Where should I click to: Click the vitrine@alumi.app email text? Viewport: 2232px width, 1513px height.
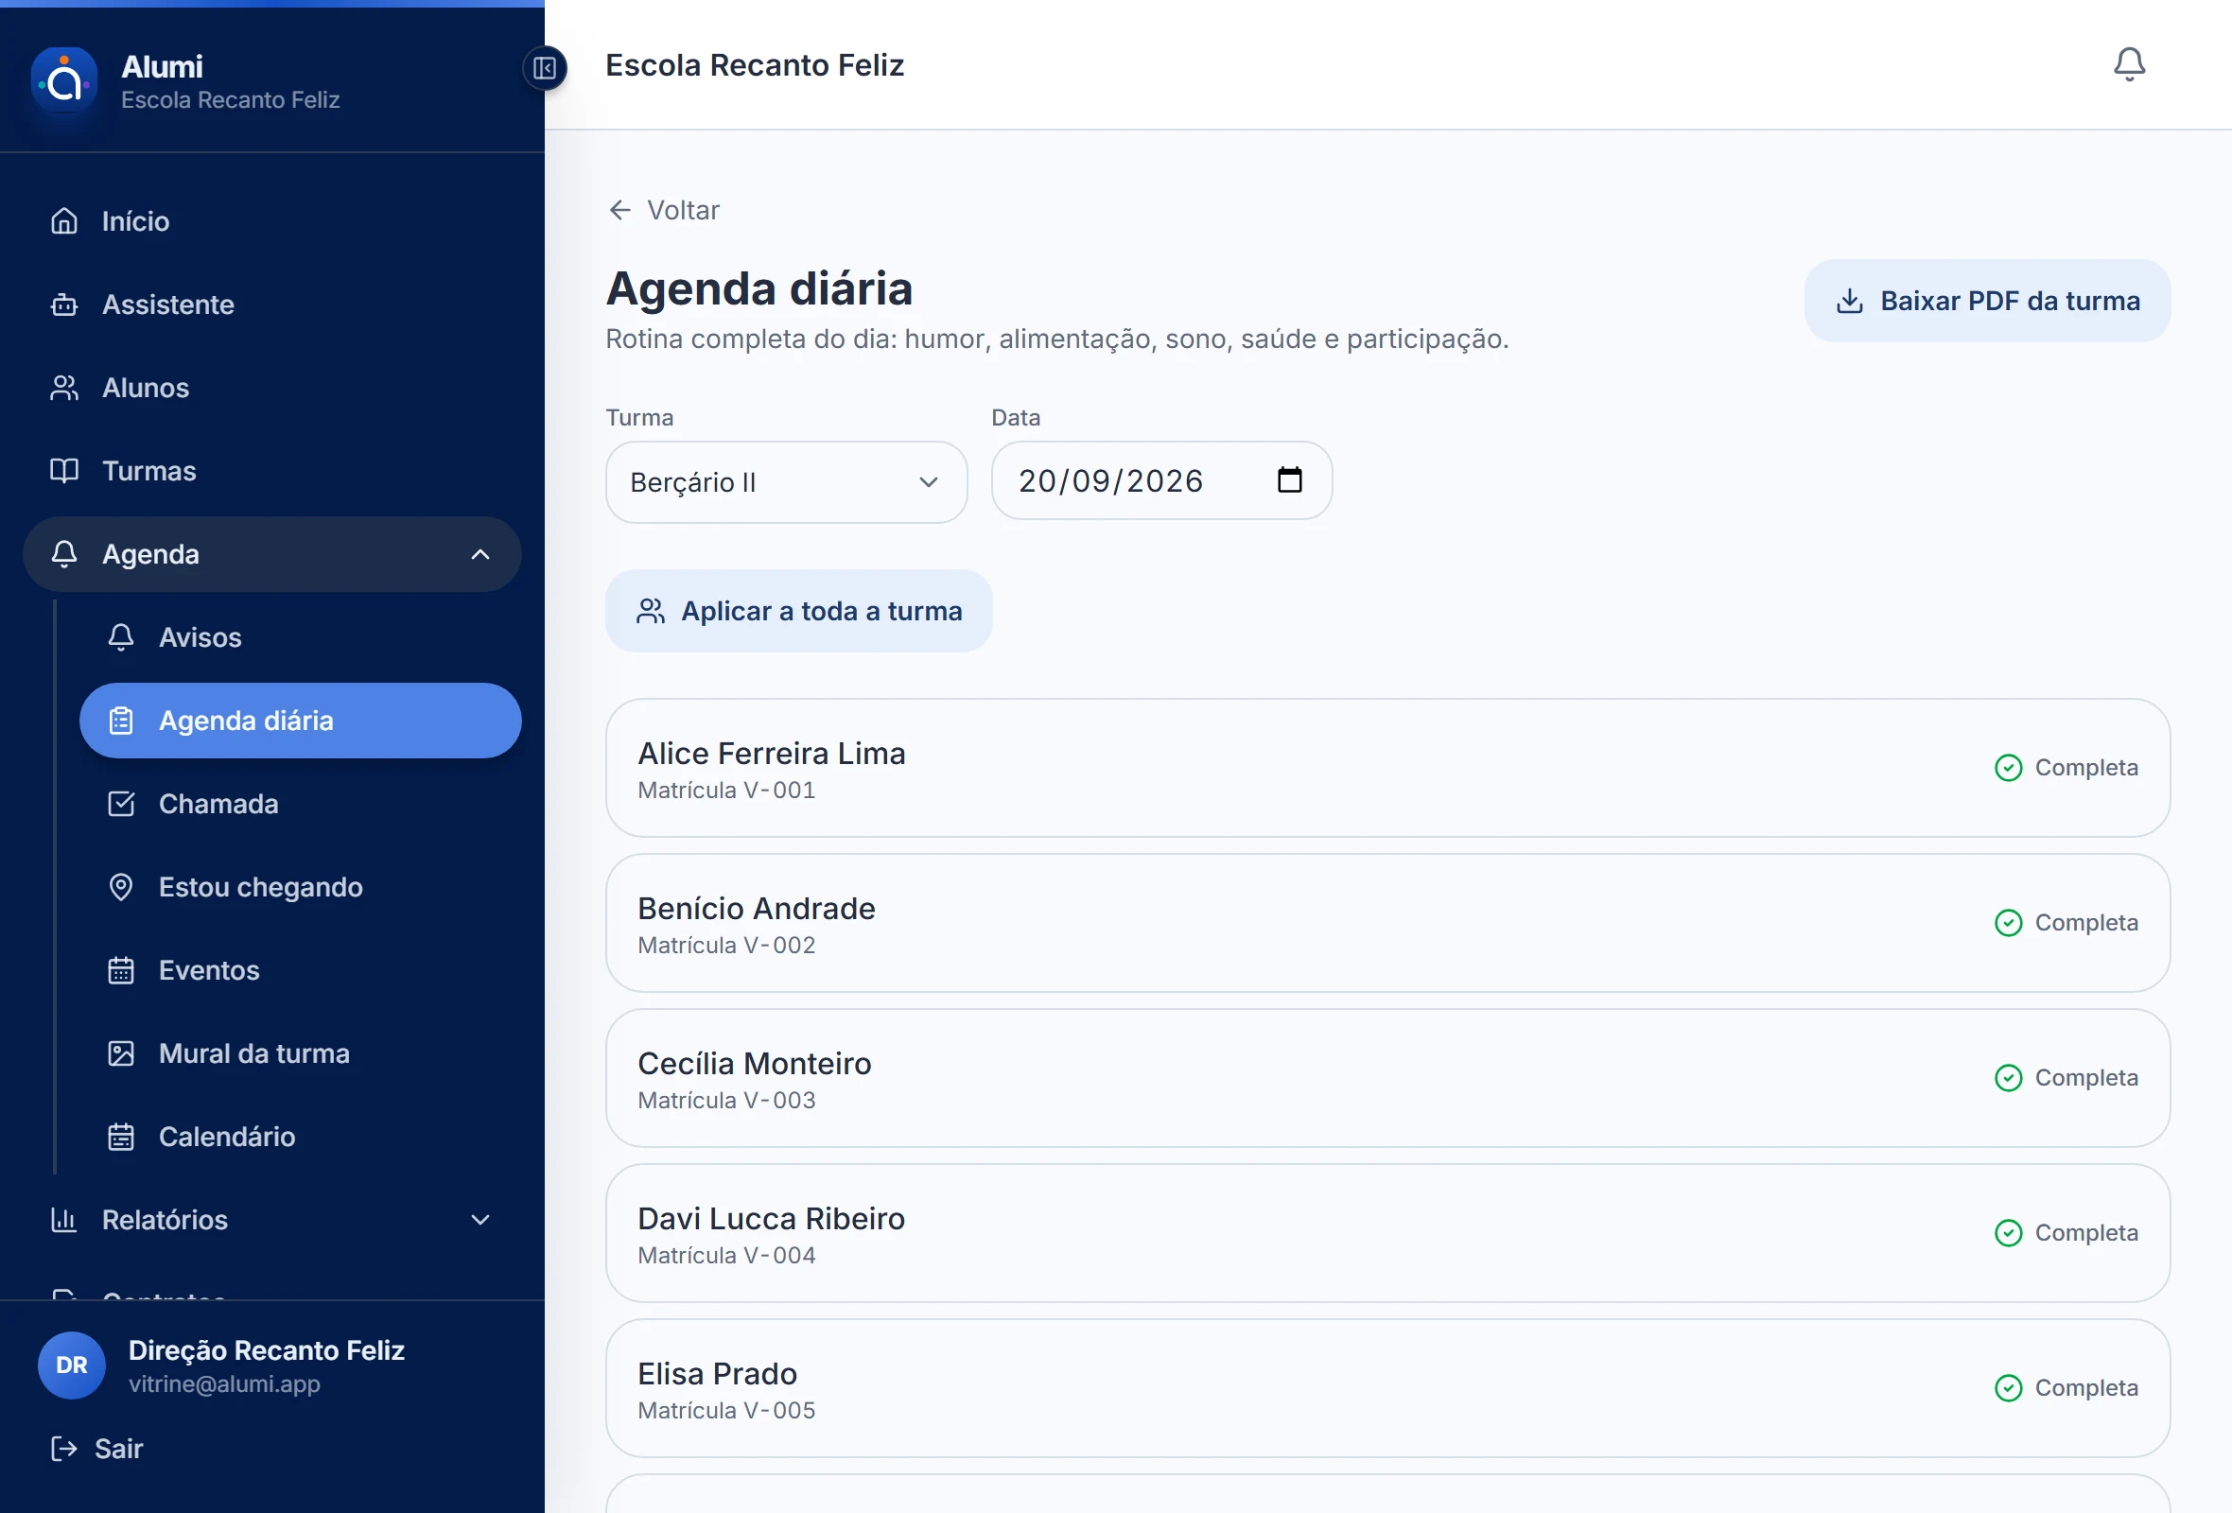225,1384
